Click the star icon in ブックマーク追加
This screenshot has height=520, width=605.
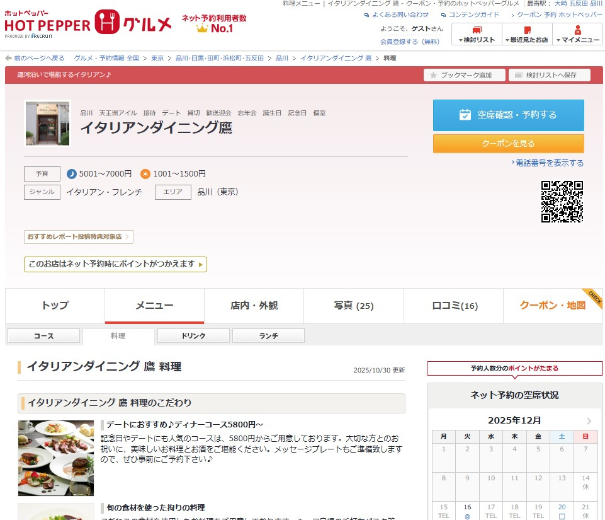coord(433,76)
